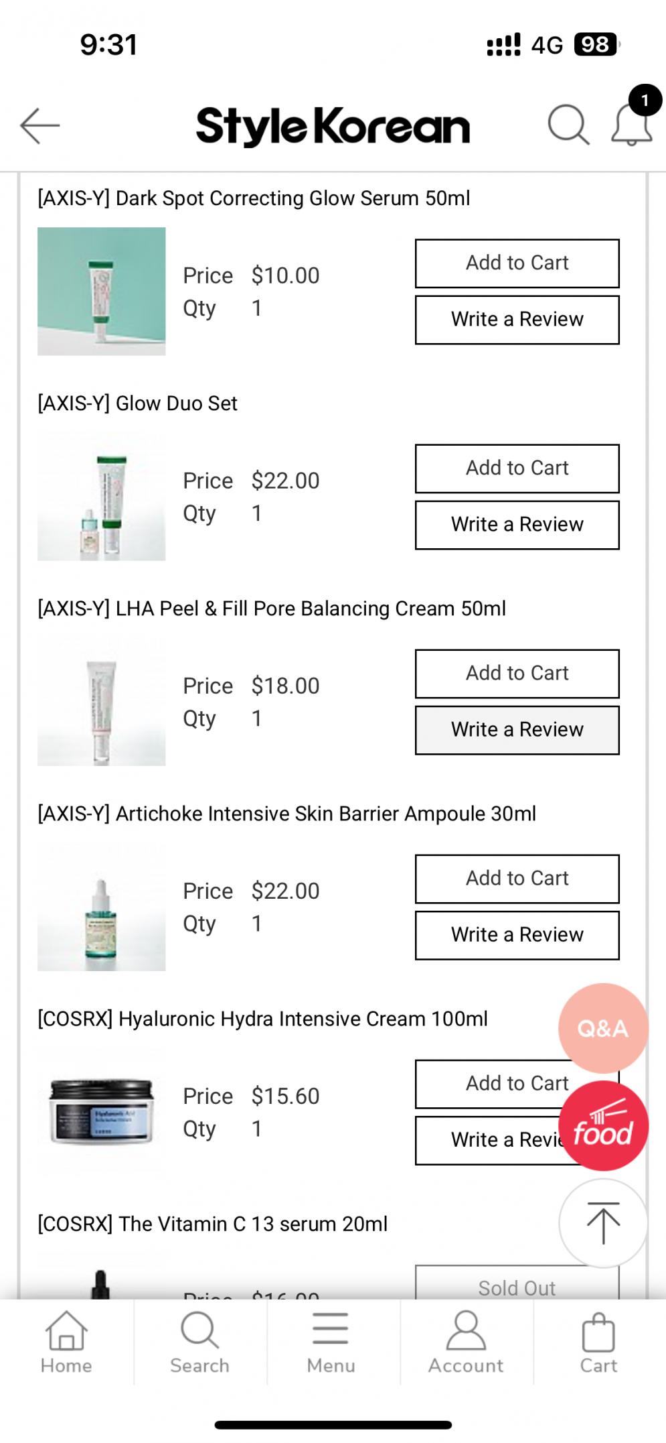Tap the StyleKorean logo

tap(333, 126)
